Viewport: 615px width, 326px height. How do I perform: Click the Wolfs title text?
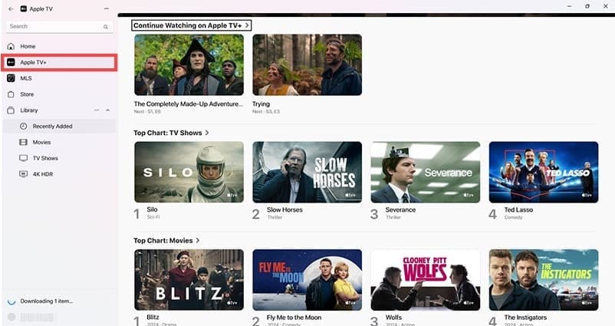click(393, 318)
